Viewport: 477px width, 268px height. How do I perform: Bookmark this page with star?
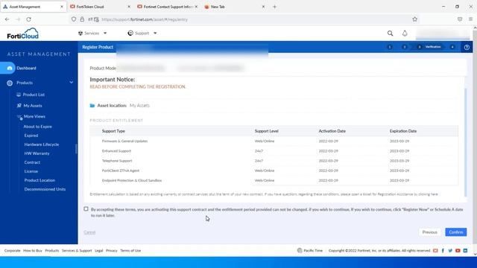(414, 19)
